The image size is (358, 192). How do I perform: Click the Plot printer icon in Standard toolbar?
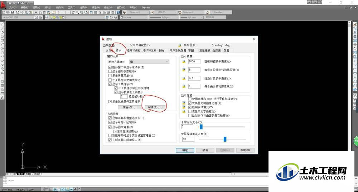click(18, 12)
